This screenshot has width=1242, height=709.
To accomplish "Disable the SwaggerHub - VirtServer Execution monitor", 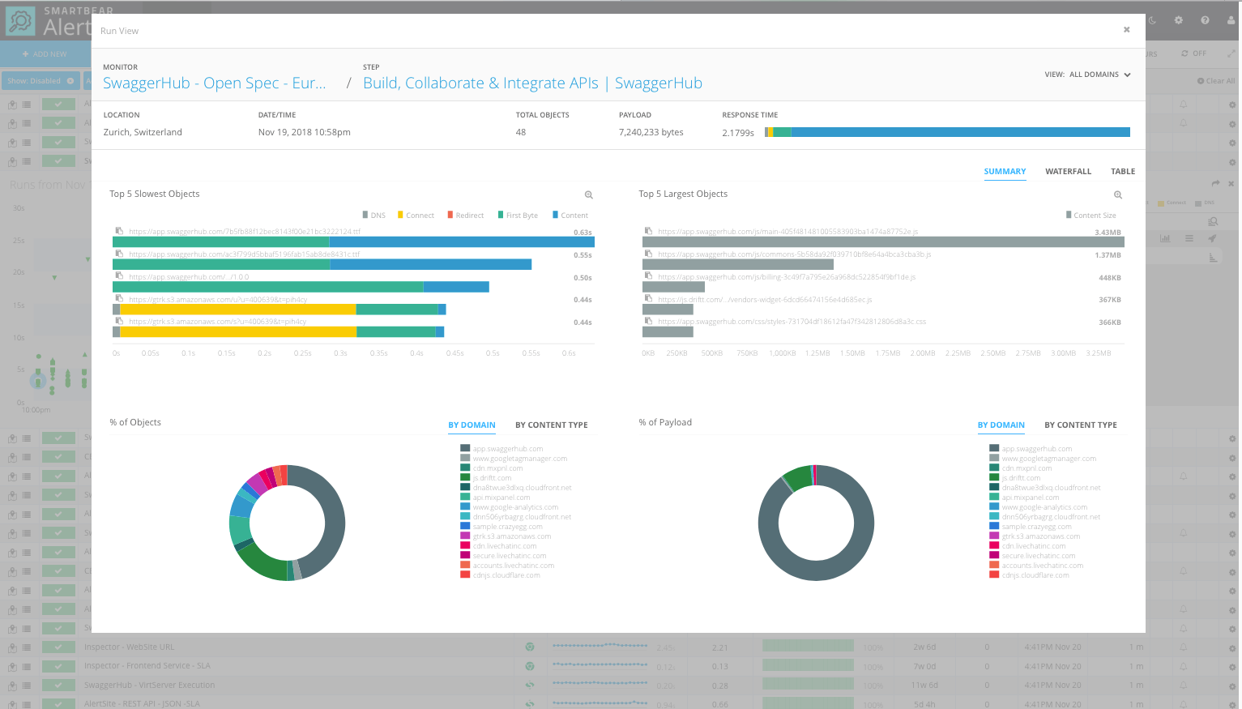I will [58, 685].
